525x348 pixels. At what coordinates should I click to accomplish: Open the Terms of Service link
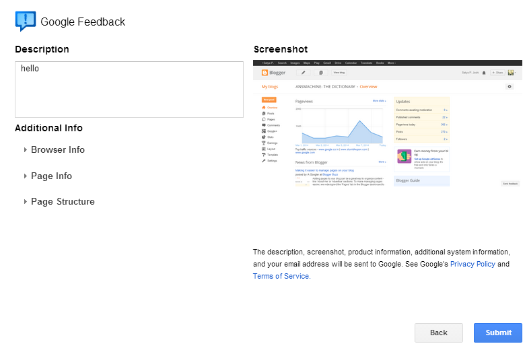click(x=281, y=276)
